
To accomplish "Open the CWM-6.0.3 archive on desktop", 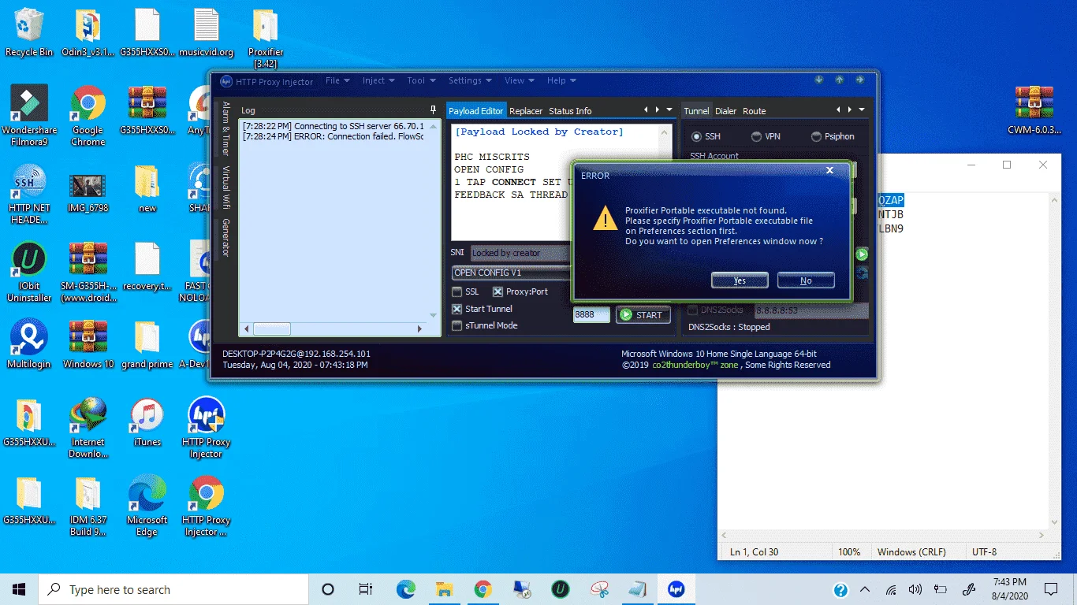I will pos(1034,110).
